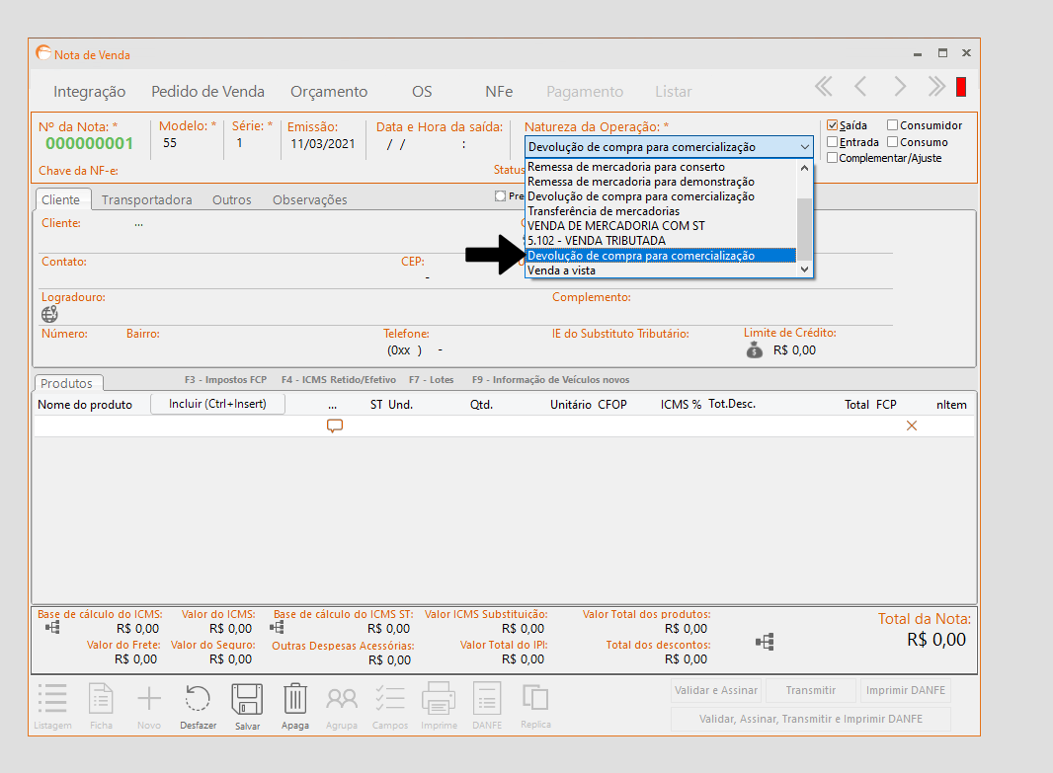Open the Listar menu
1053x773 pixels.
pyautogui.click(x=674, y=91)
